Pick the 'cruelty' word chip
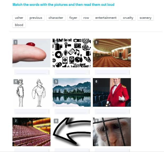This screenshot has height=152, width=164. pos(128,18)
